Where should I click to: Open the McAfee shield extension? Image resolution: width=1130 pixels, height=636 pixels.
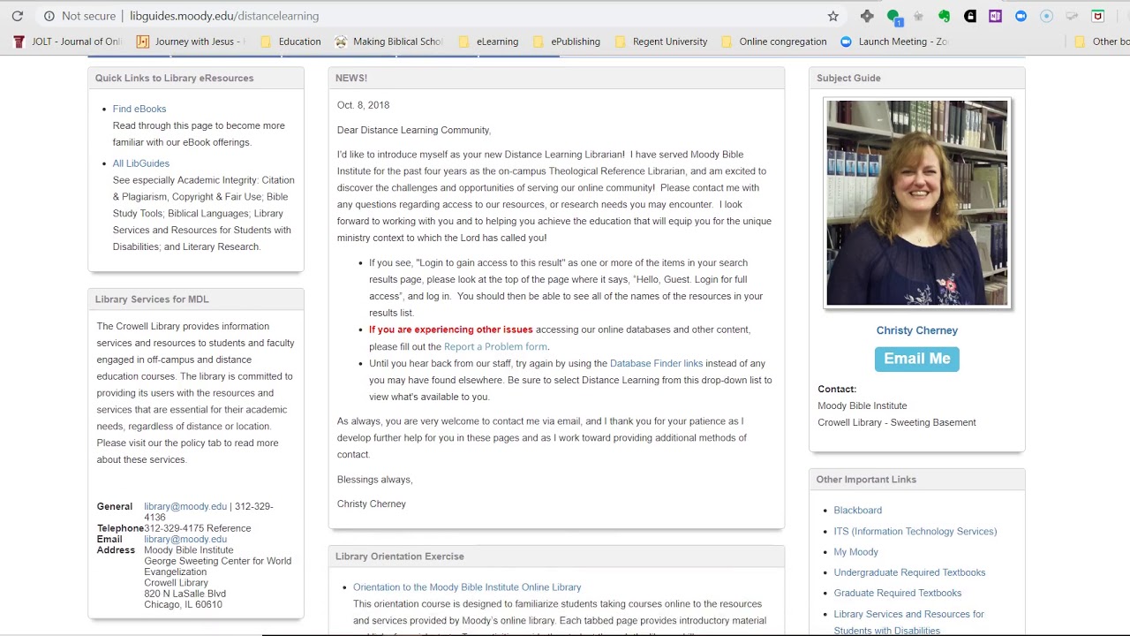tap(1098, 16)
